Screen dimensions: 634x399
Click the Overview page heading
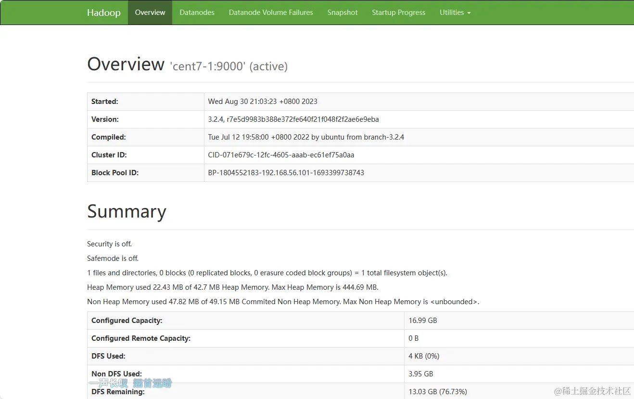point(126,64)
